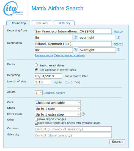
Task: Switch to the One-way tab
Action: [42, 23]
